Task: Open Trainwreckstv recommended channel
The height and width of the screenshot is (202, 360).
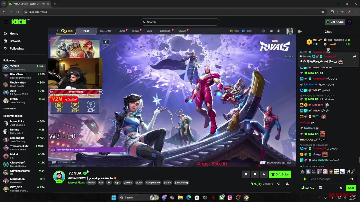Action: 24,148
